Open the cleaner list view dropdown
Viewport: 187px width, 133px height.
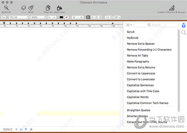[x=129, y=25]
